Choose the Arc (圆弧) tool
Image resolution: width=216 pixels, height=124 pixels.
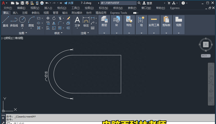(31, 21)
